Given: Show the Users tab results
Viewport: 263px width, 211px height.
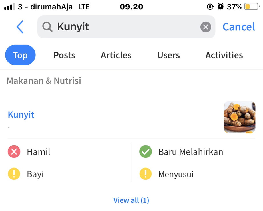Looking at the screenshot, I should tap(168, 55).
